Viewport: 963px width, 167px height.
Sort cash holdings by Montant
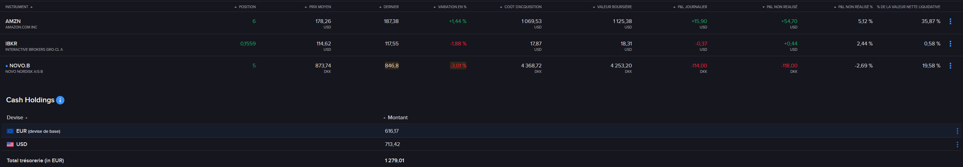point(397,117)
